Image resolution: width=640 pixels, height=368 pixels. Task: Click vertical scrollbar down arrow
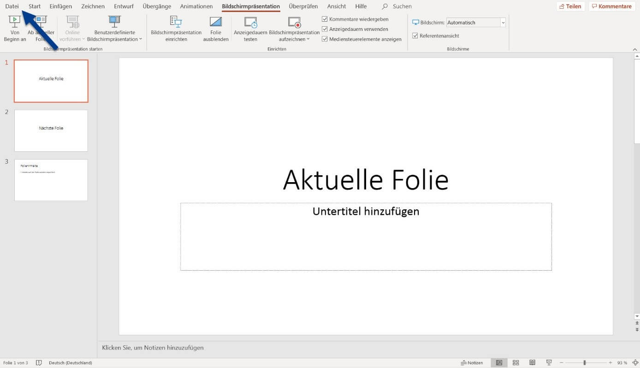click(637, 316)
